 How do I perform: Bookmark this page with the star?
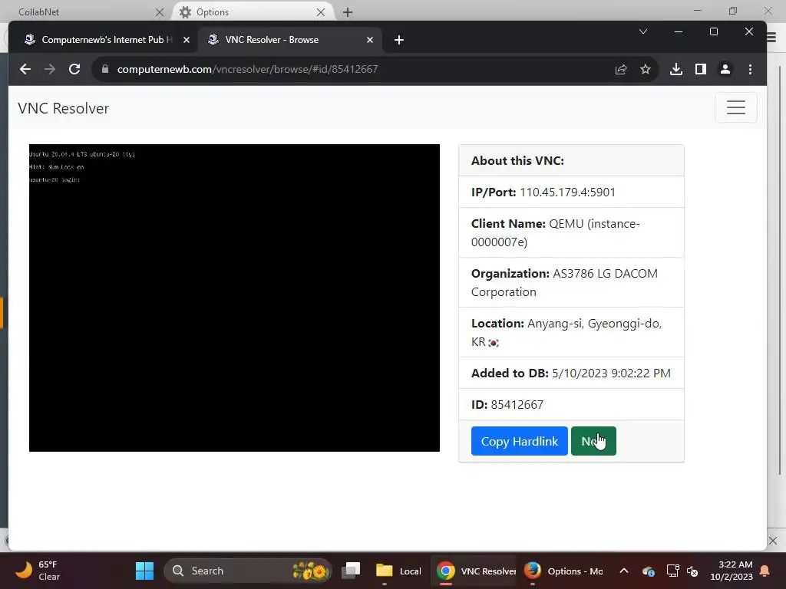click(645, 69)
